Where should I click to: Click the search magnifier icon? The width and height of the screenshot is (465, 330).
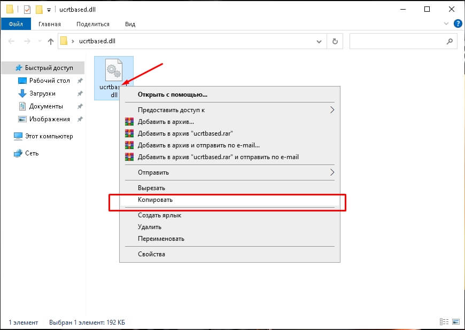point(449,42)
